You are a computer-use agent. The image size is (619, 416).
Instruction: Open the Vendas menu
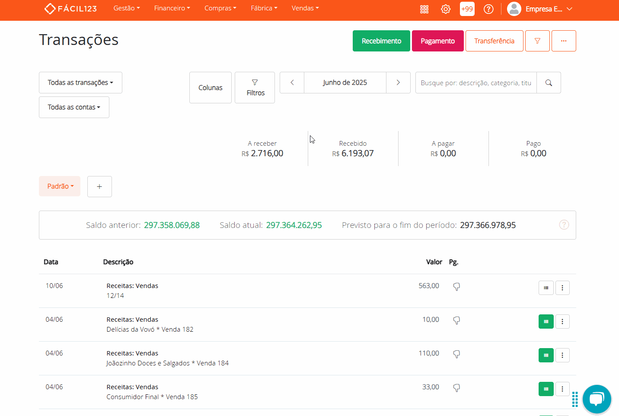click(x=305, y=8)
